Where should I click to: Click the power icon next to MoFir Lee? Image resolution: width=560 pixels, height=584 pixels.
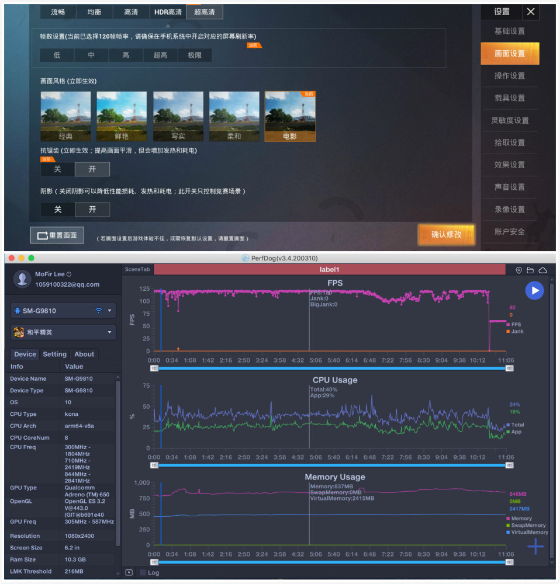pyautogui.click(x=69, y=274)
